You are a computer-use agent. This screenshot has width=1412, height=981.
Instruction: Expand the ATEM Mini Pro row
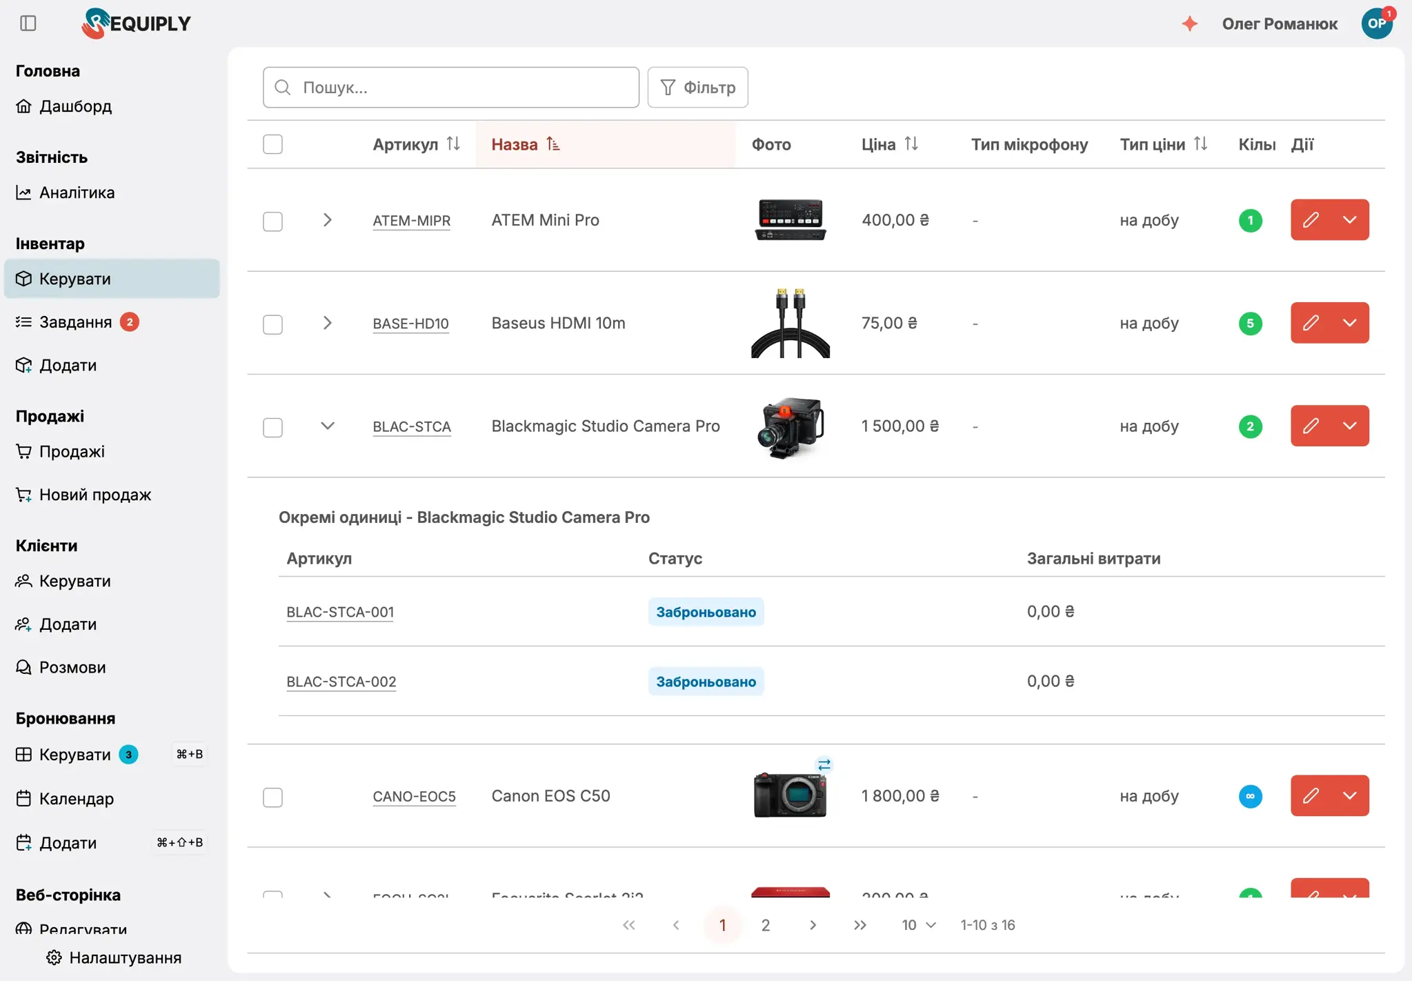point(328,220)
